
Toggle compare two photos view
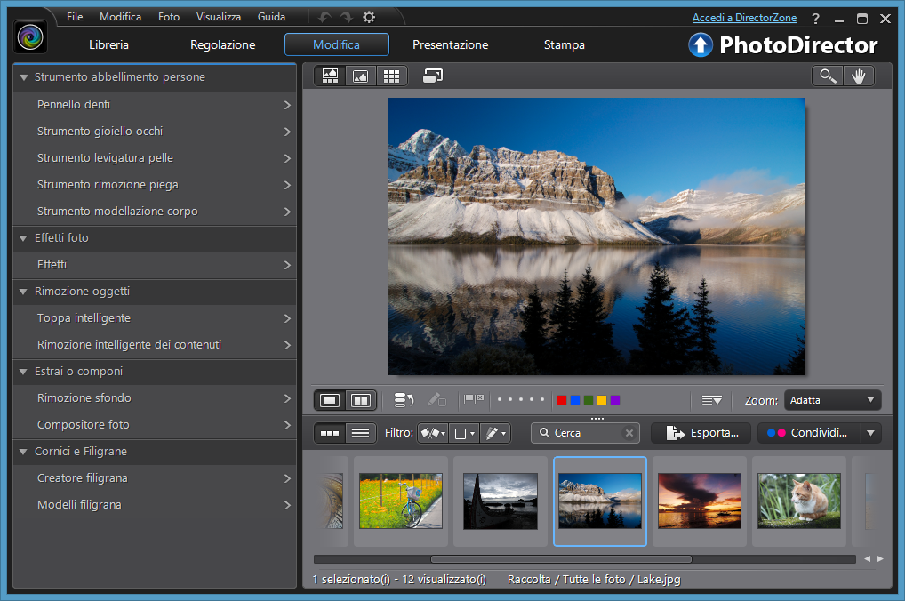[360, 400]
